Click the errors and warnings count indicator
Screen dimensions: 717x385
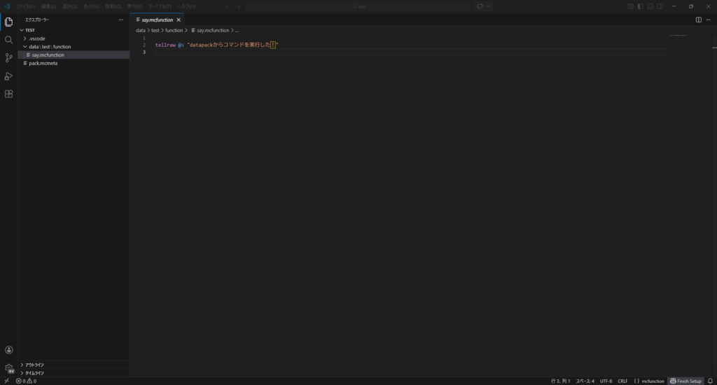click(x=26, y=381)
